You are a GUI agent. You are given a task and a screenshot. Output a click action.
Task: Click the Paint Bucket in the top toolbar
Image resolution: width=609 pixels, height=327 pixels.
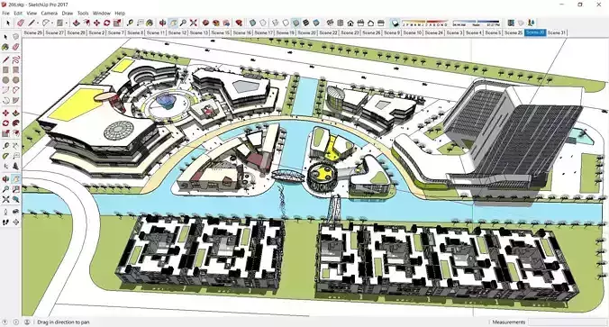point(150,23)
